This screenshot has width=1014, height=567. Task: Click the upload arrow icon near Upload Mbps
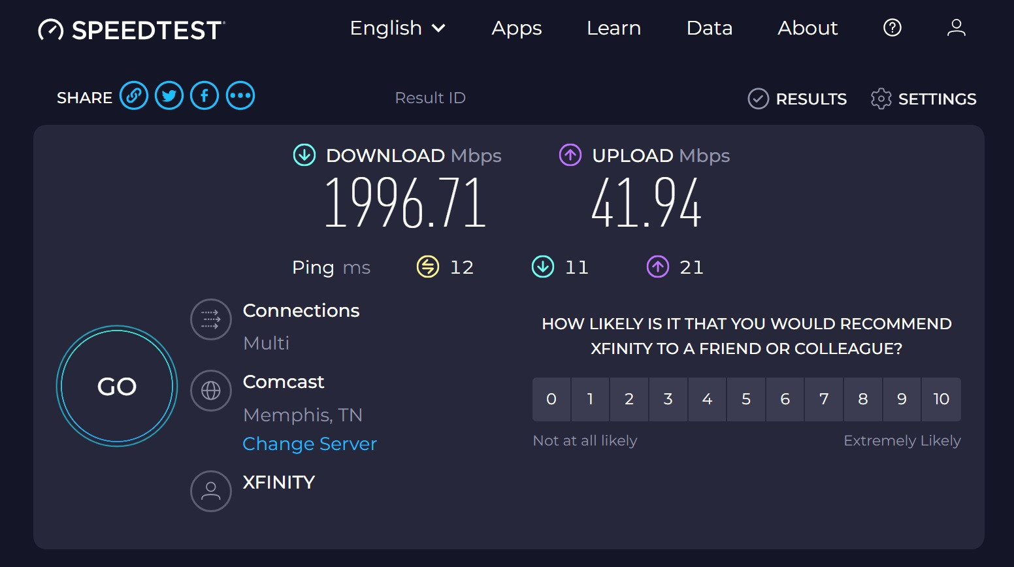570,155
